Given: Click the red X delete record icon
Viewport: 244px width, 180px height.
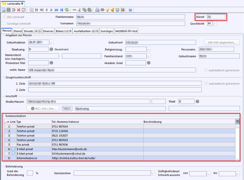Looking at the screenshot, I should click(x=19, y=10).
